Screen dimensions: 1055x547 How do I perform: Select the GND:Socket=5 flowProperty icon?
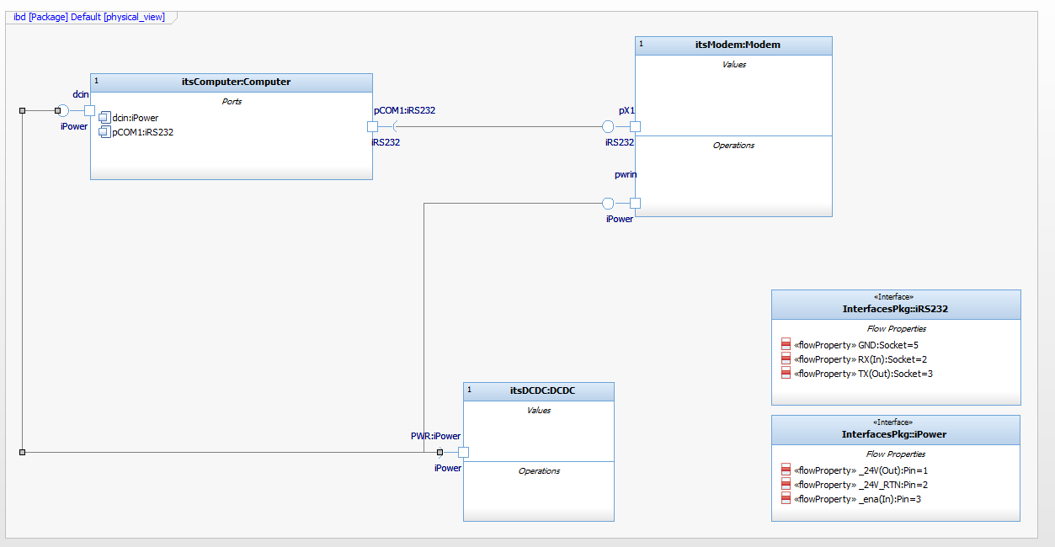[x=785, y=345]
